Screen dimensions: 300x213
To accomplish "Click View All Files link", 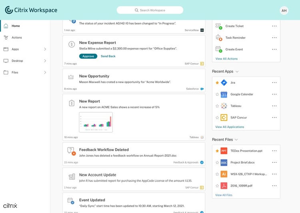I will pos(224,195).
